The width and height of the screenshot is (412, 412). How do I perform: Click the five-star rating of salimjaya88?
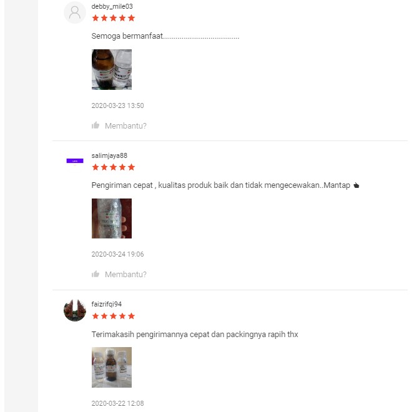tap(113, 167)
